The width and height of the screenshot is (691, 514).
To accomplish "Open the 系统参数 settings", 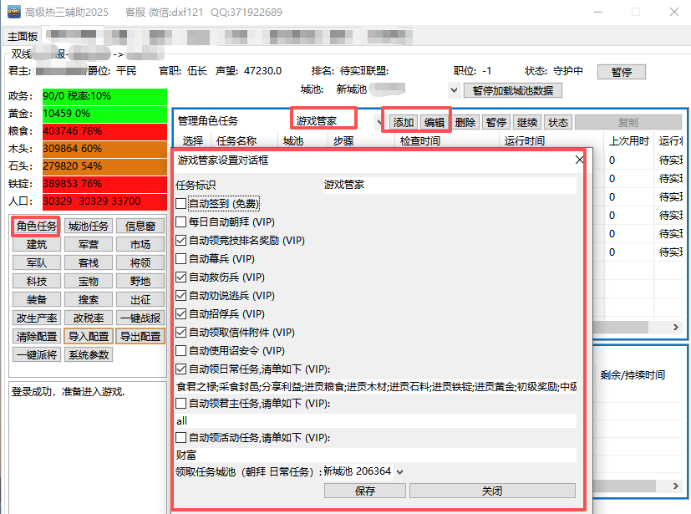I will point(89,355).
